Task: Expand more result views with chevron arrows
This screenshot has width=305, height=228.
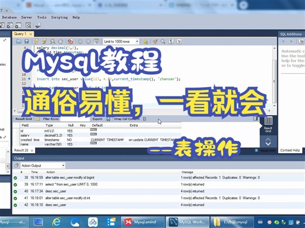Action: [268, 141]
